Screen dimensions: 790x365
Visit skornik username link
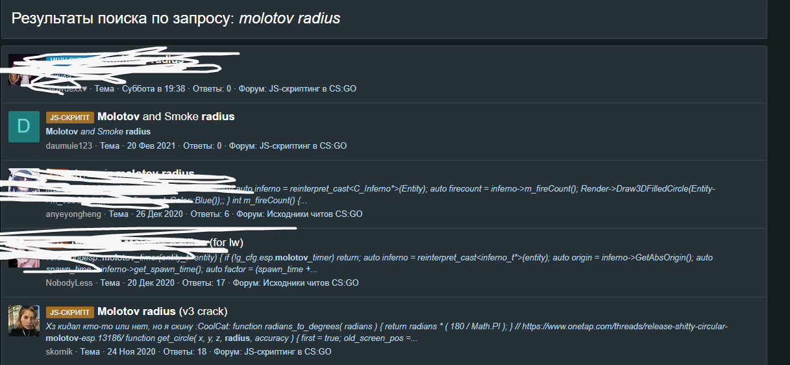point(60,352)
